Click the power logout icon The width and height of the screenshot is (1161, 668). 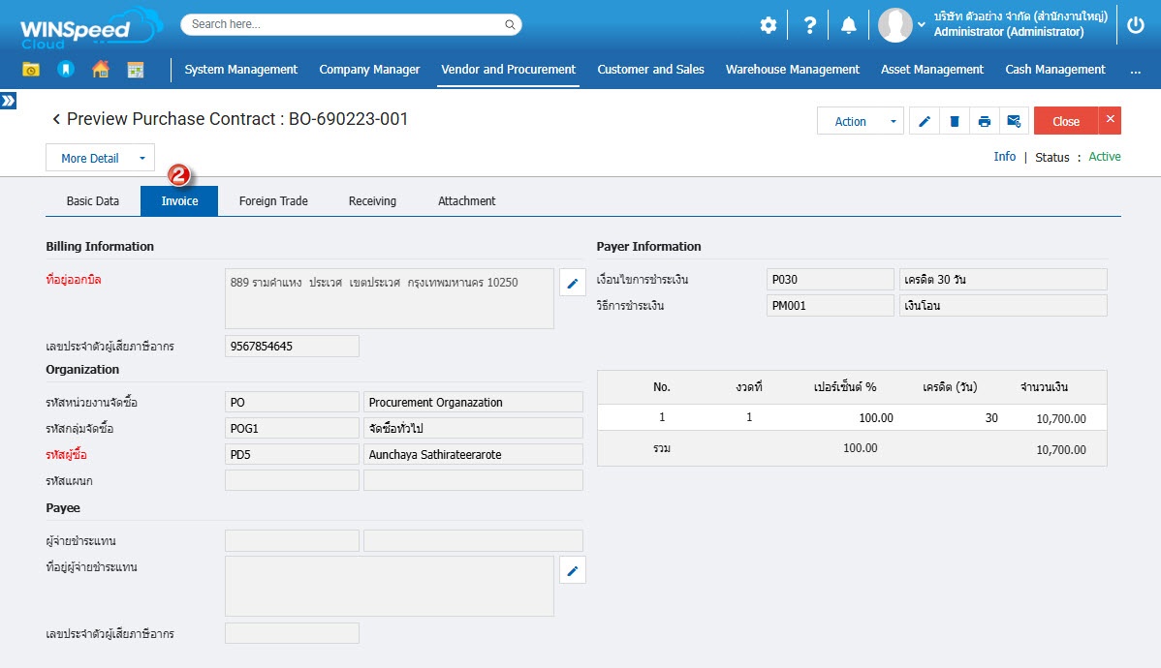[1136, 25]
